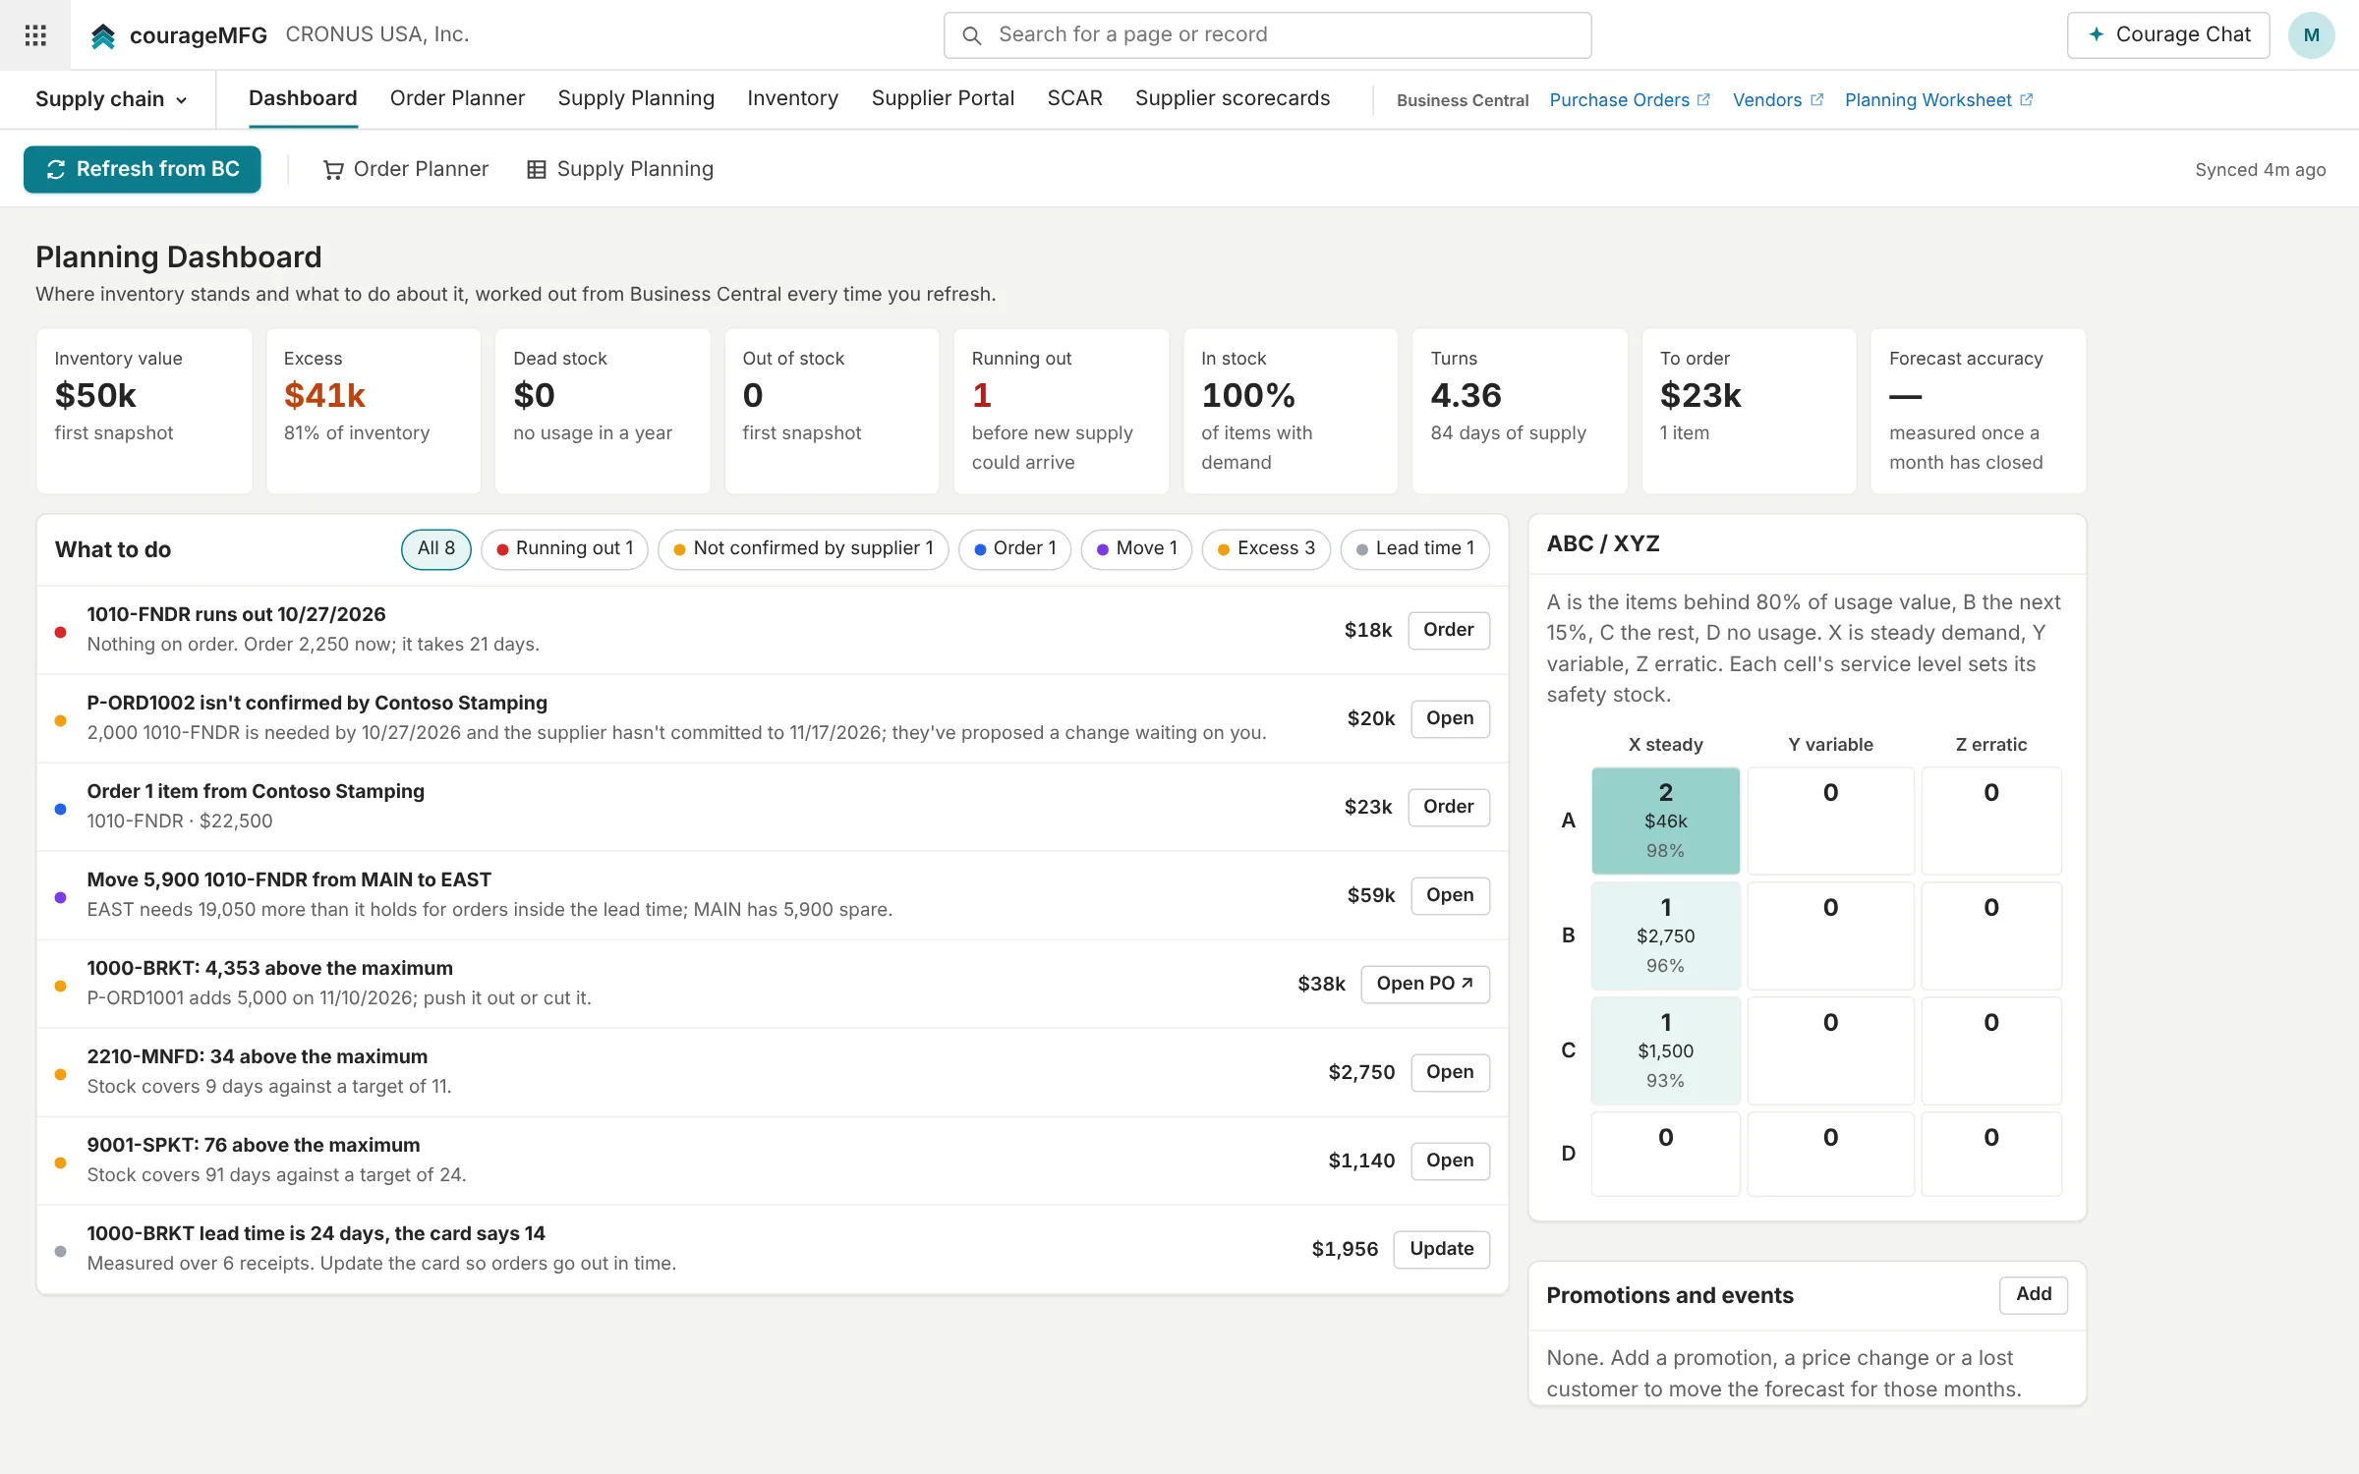Viewport: 2359px width, 1474px height.
Task: Open the user avatar M
Action: pyautogui.click(x=2311, y=35)
